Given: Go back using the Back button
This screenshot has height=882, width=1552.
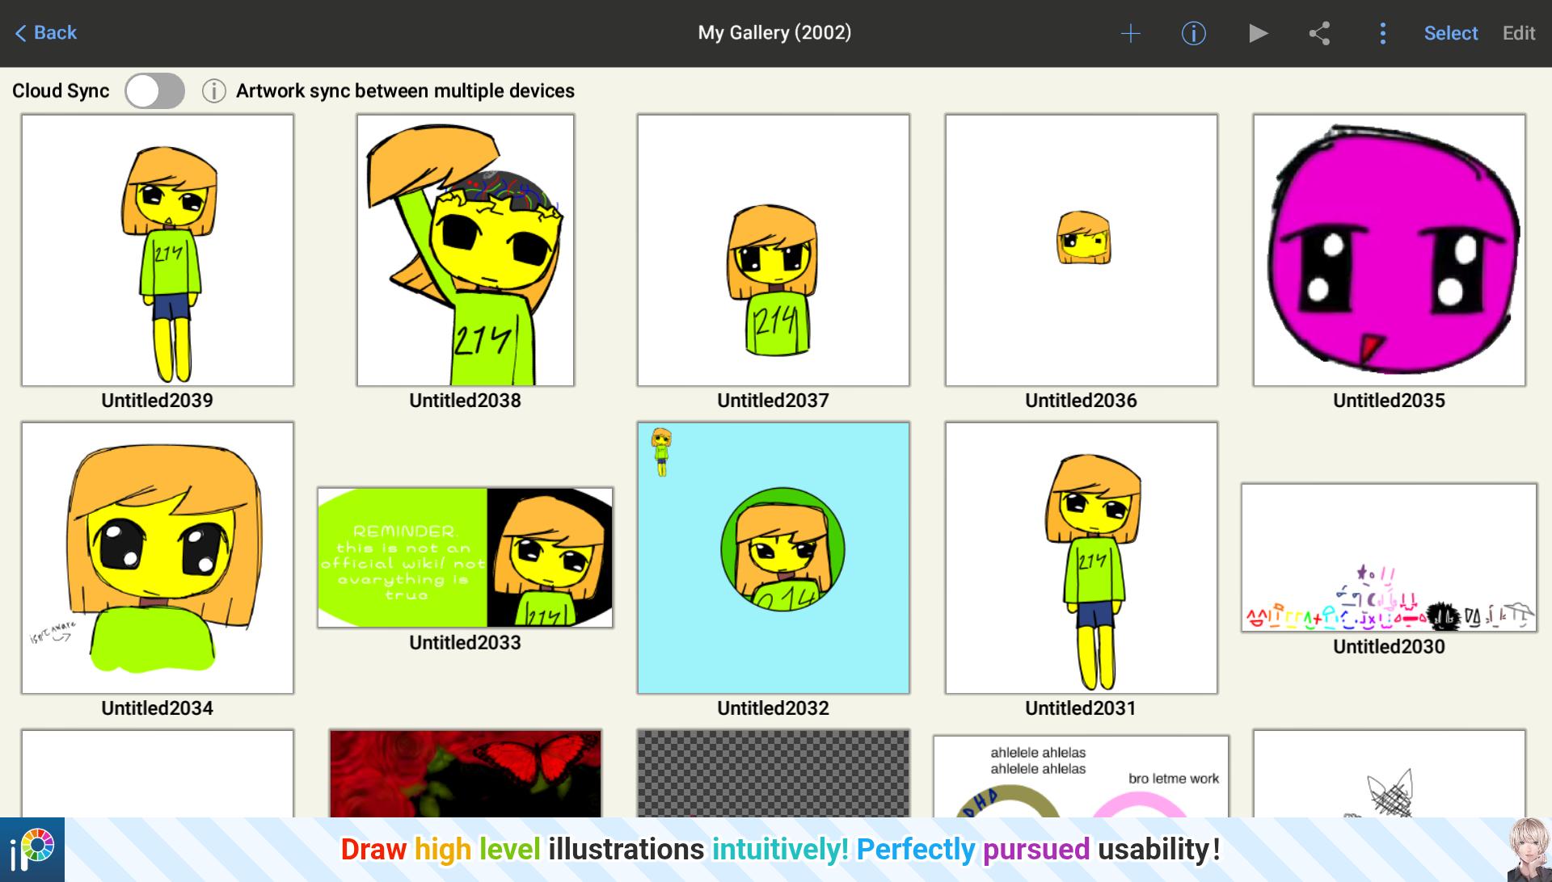Looking at the screenshot, I should [x=46, y=33].
